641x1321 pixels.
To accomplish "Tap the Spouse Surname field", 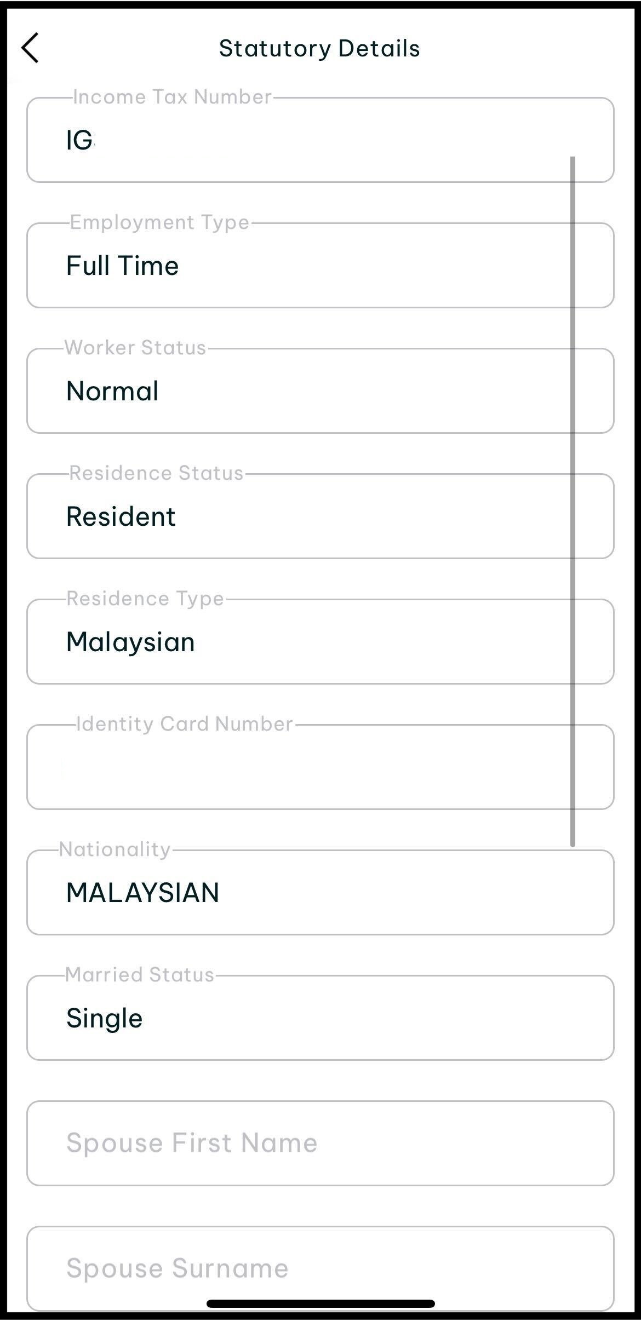I will 320,1268.
